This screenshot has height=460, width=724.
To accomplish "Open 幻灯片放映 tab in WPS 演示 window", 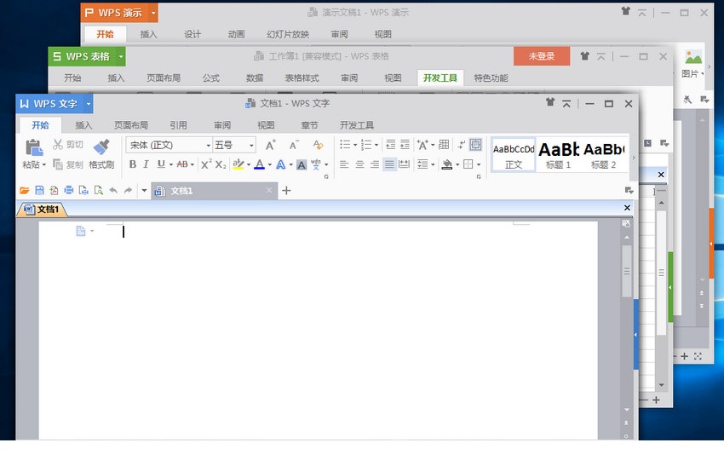I will point(288,34).
